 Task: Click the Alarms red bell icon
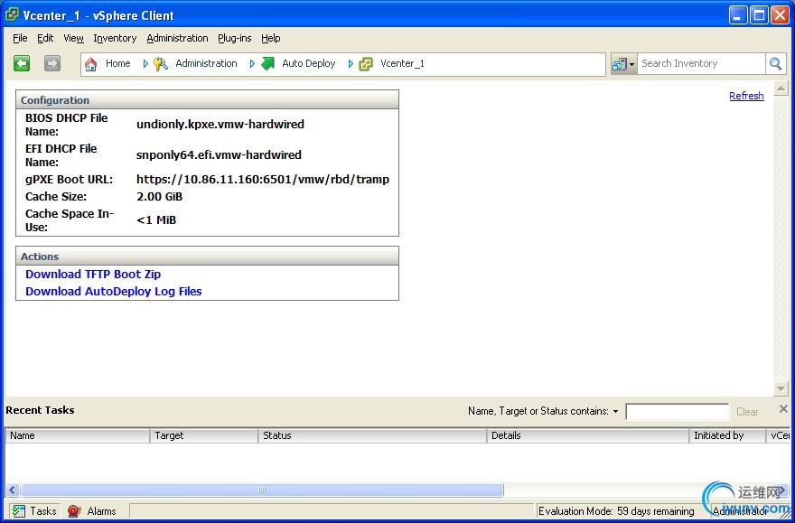click(74, 511)
